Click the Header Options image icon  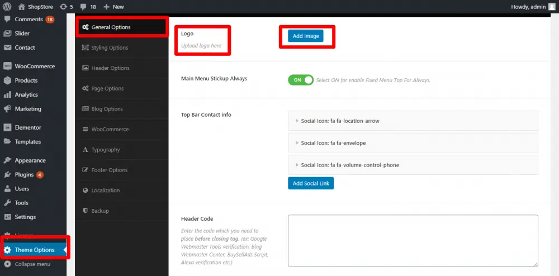pos(85,68)
